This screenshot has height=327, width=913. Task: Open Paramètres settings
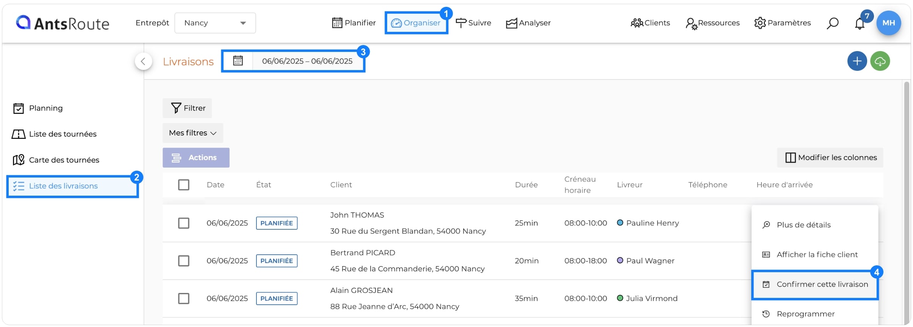click(782, 23)
